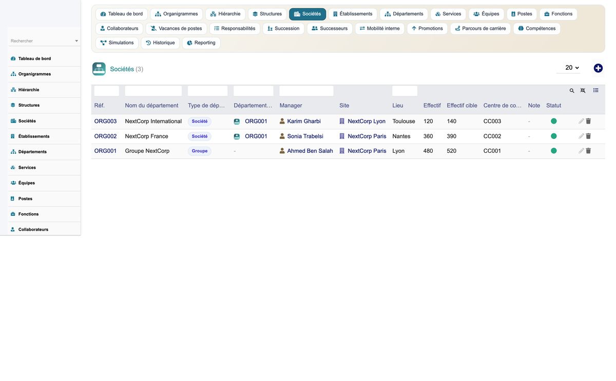Viewport: 616px width, 381px height.
Task: Delete ORG002 row with trash icon
Action: [x=589, y=136]
